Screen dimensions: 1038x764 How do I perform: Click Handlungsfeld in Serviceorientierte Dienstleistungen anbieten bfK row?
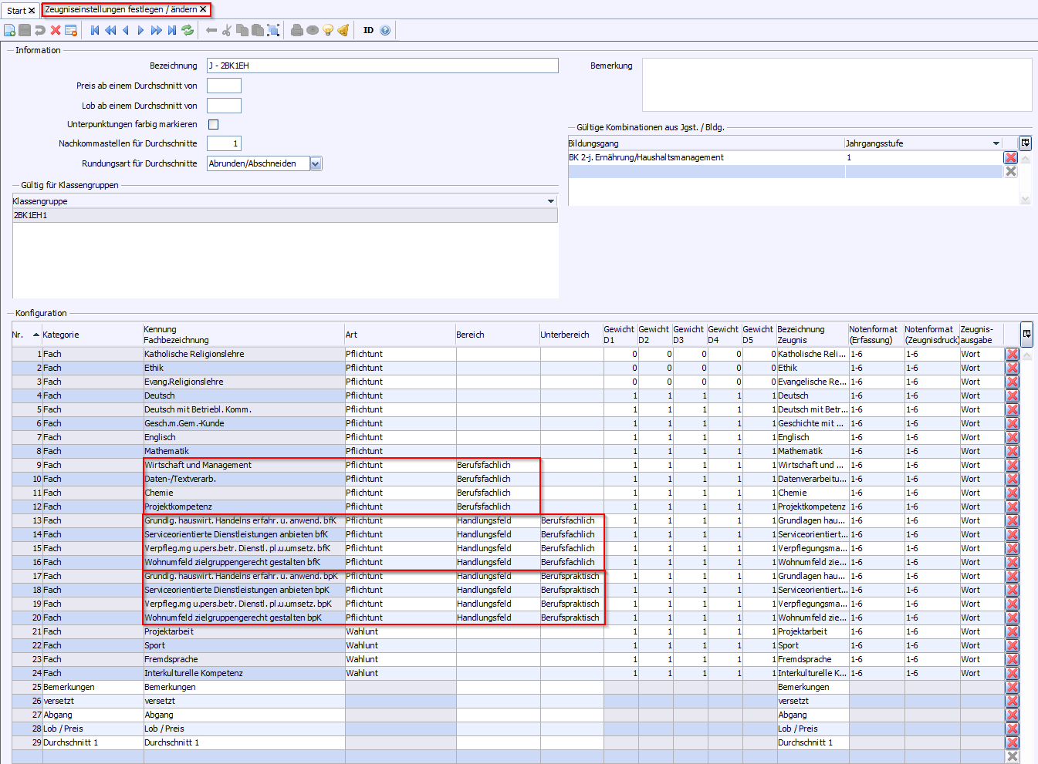[498, 534]
